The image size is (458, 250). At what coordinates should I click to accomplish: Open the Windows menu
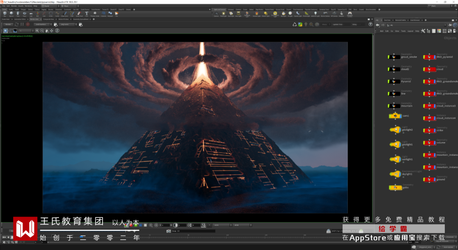click(28, 6)
